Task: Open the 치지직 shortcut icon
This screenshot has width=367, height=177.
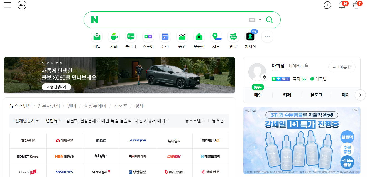Action: tap(250, 36)
